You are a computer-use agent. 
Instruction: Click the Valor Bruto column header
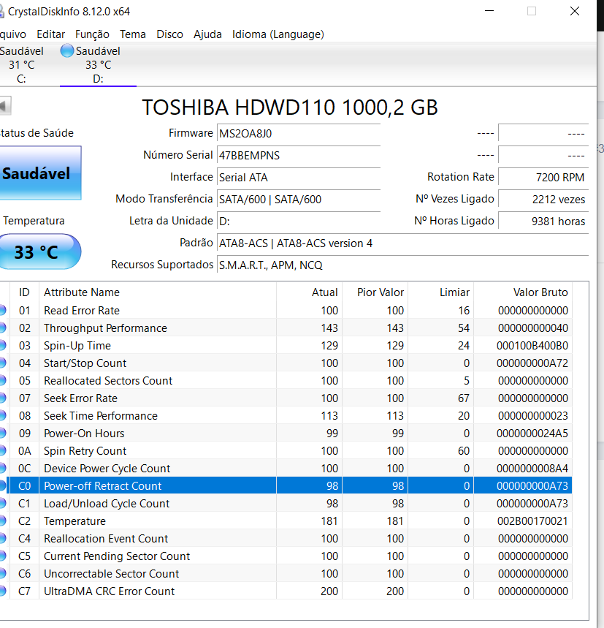(523, 292)
